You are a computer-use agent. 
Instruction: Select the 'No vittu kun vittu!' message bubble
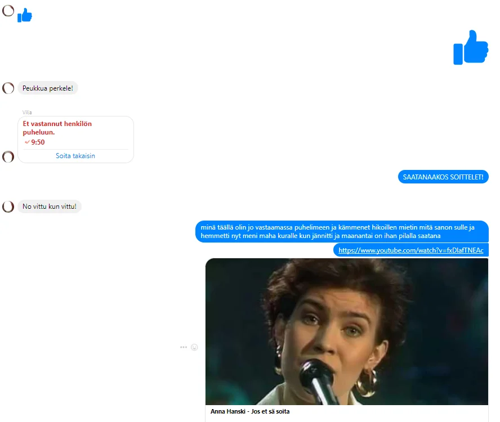point(51,206)
